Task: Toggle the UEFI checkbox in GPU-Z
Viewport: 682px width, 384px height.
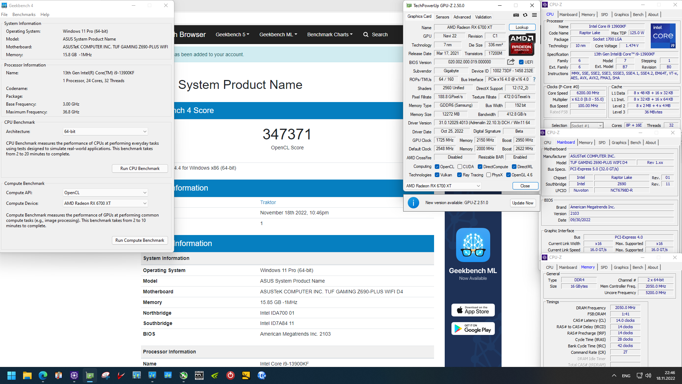Action: click(521, 62)
